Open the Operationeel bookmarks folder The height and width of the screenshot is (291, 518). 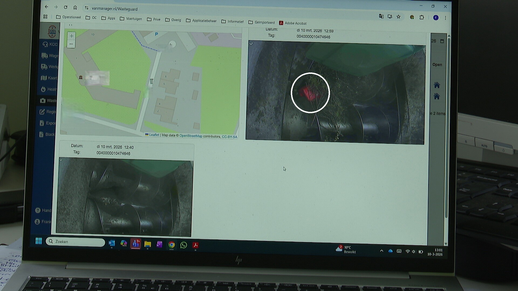pos(69,17)
